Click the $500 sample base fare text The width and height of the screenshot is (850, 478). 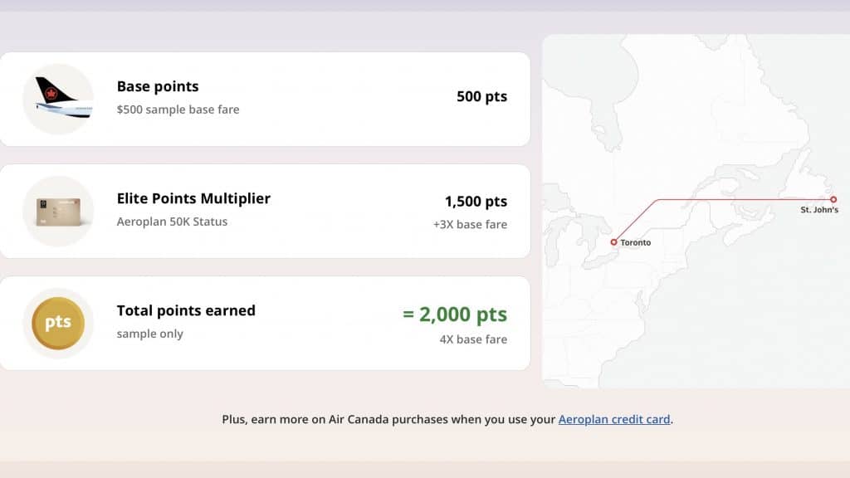click(178, 109)
